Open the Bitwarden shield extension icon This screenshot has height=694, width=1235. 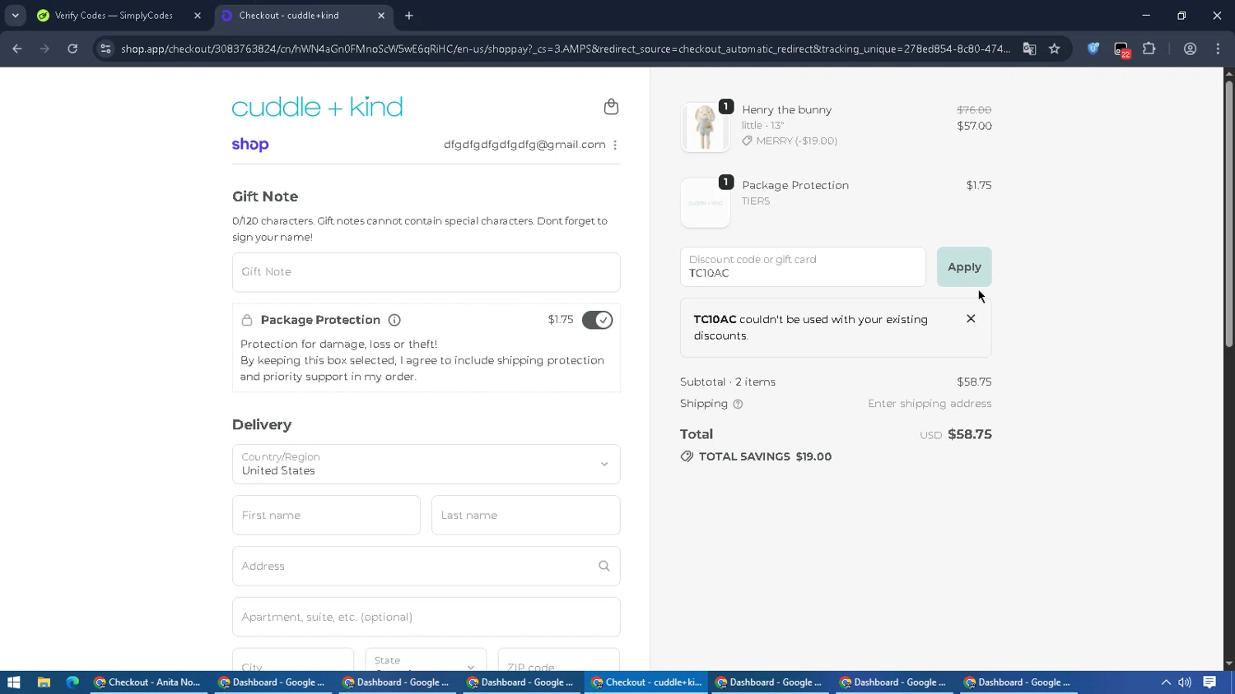coord(1093,49)
